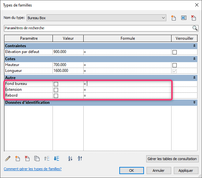Viewport: 202px width, 178px height.
Task: Collapse the Contraintes group
Action: pos(194,46)
